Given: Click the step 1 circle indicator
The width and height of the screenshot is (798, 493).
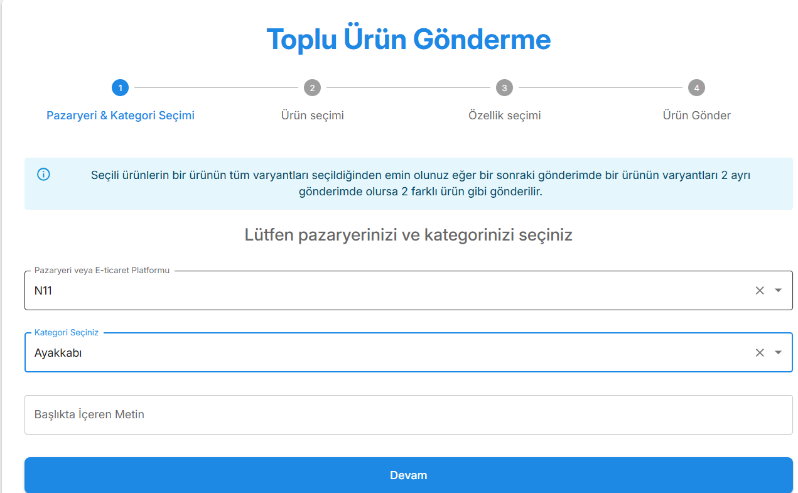Looking at the screenshot, I should click(x=120, y=88).
